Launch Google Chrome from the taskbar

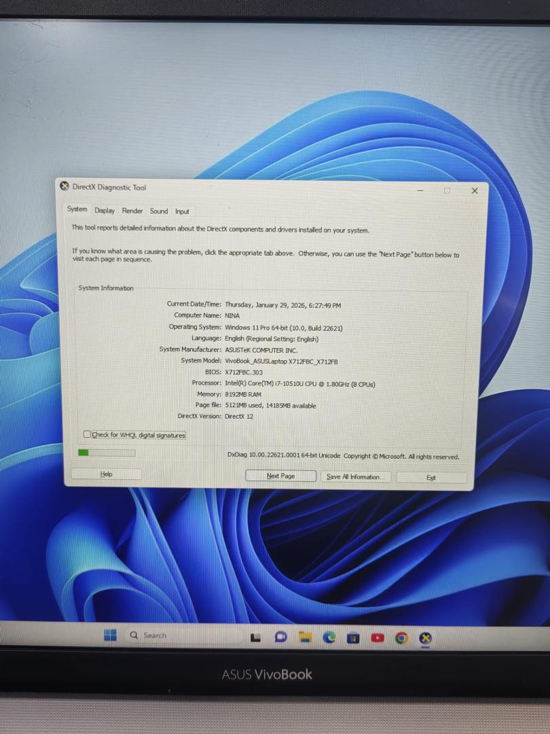point(401,637)
